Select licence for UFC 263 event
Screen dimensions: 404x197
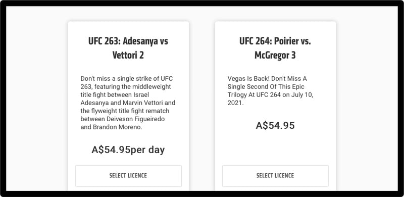(128, 176)
